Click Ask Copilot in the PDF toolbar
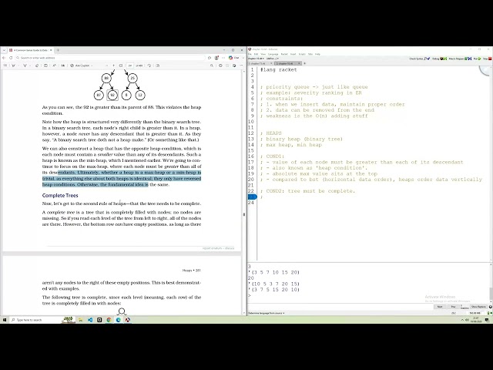Image resolution: width=493 pixels, height=370 pixels. [80, 66]
